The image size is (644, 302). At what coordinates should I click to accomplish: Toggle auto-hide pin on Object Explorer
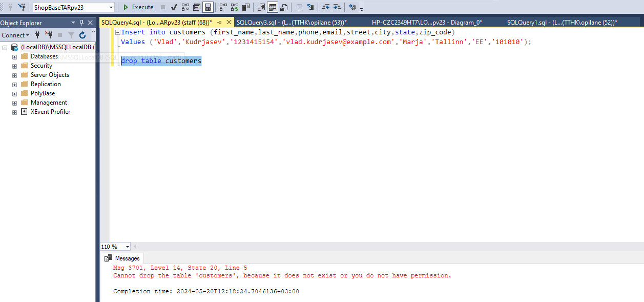coord(82,23)
